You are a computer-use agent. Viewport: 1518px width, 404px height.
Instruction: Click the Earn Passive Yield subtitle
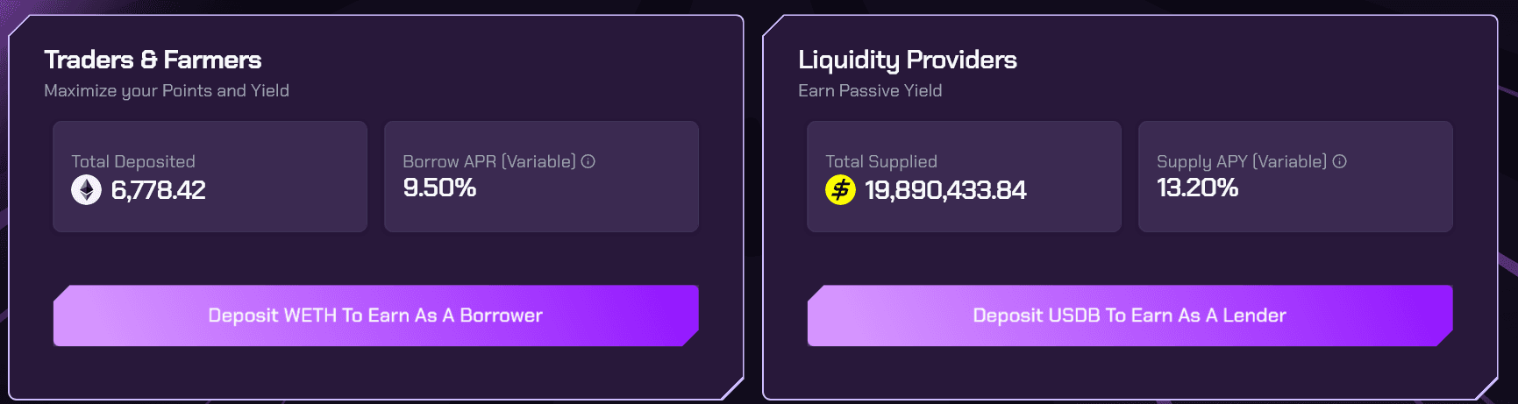(x=870, y=90)
